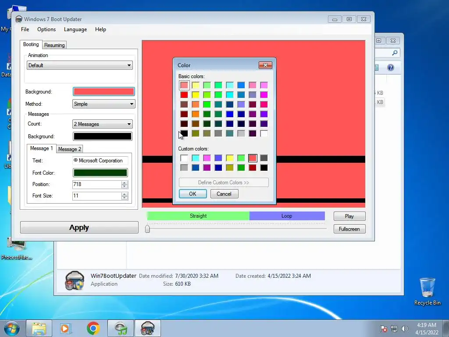Click the taskbar clock showing 4:19 AM
Image resolution: width=449 pixels, height=337 pixels.
point(427,329)
